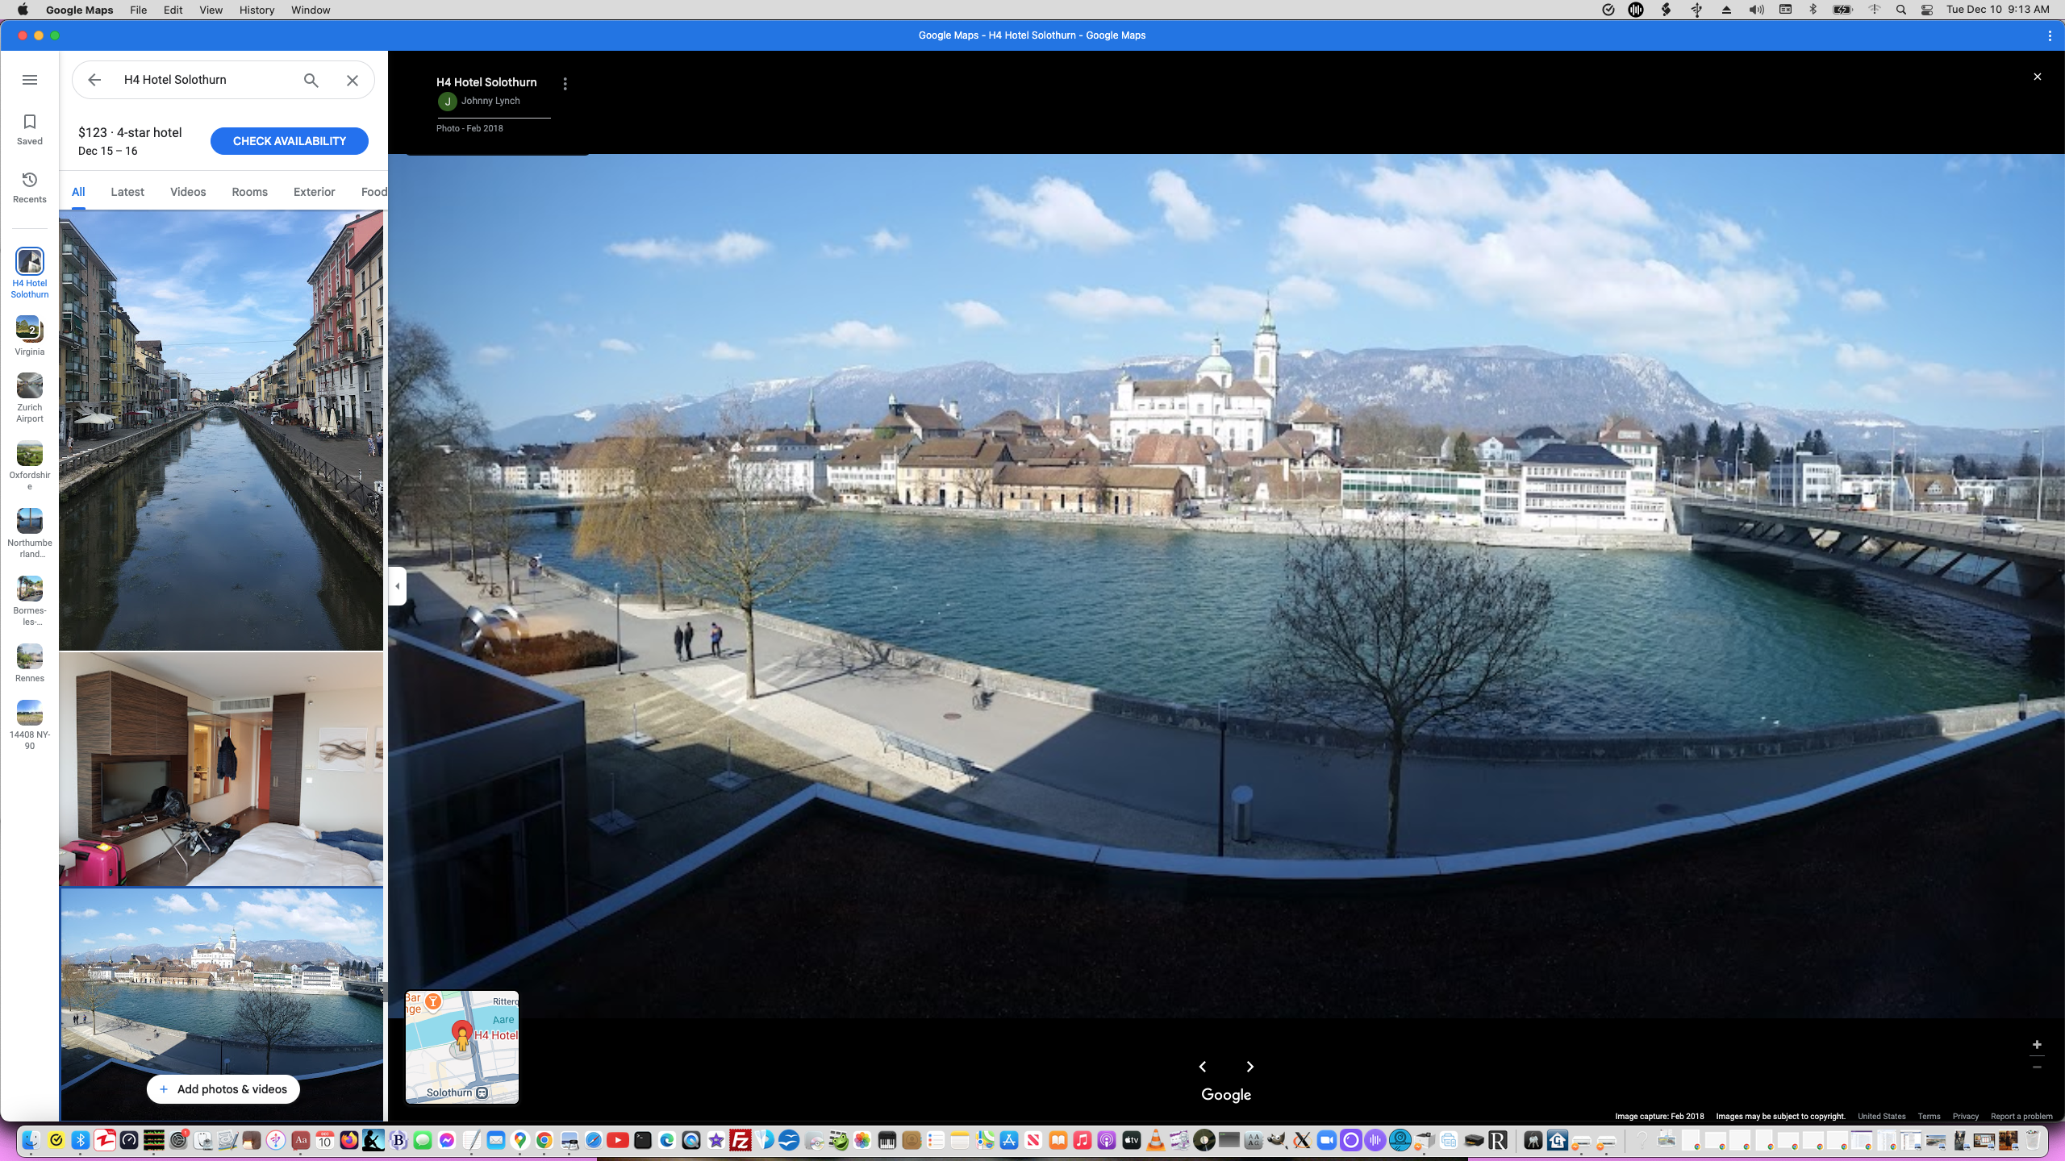
Task: Click the search magnifier icon
Action: point(311,80)
